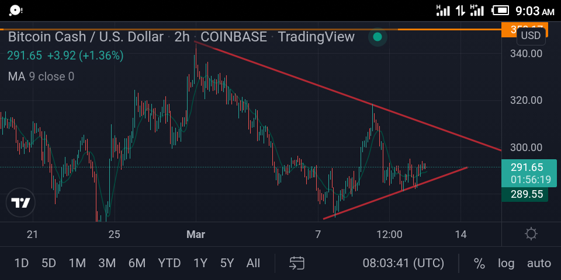Tap the battery indicator in status bar
Screen dimensions: 561x280
(500, 10)
